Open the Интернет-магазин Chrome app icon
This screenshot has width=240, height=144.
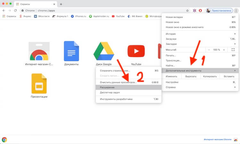pos(39,51)
